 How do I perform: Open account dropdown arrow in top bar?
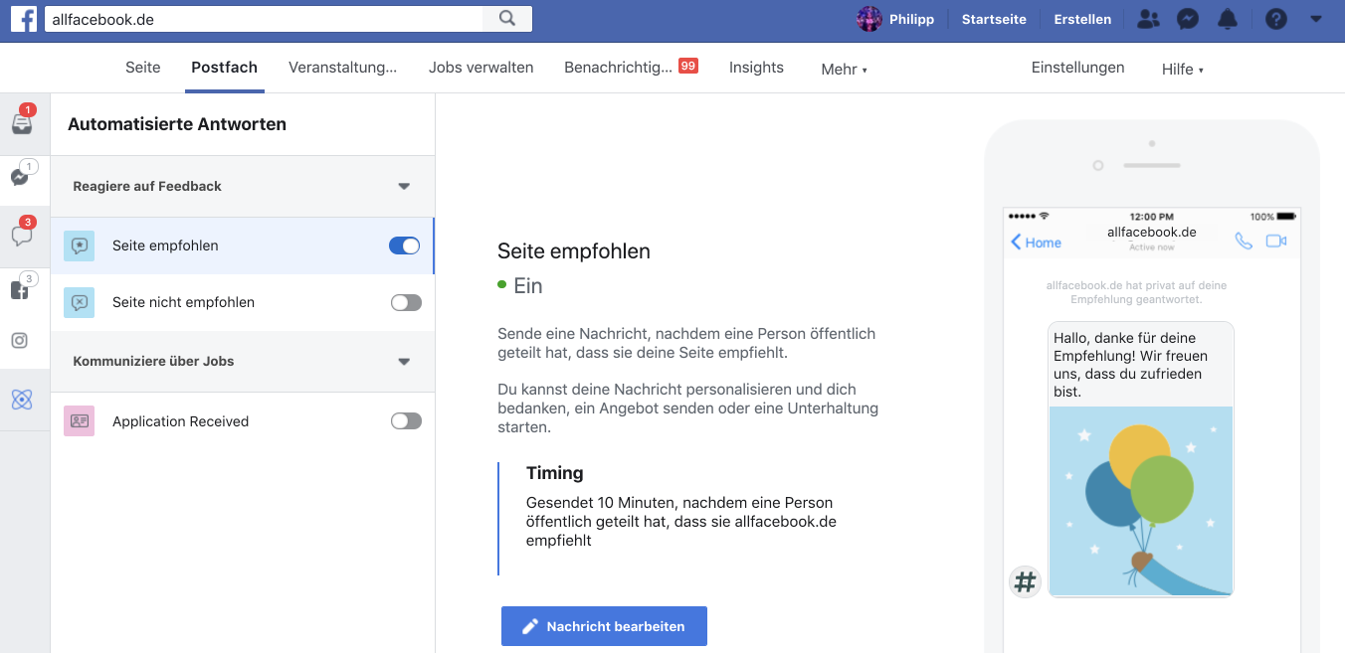[x=1316, y=19]
